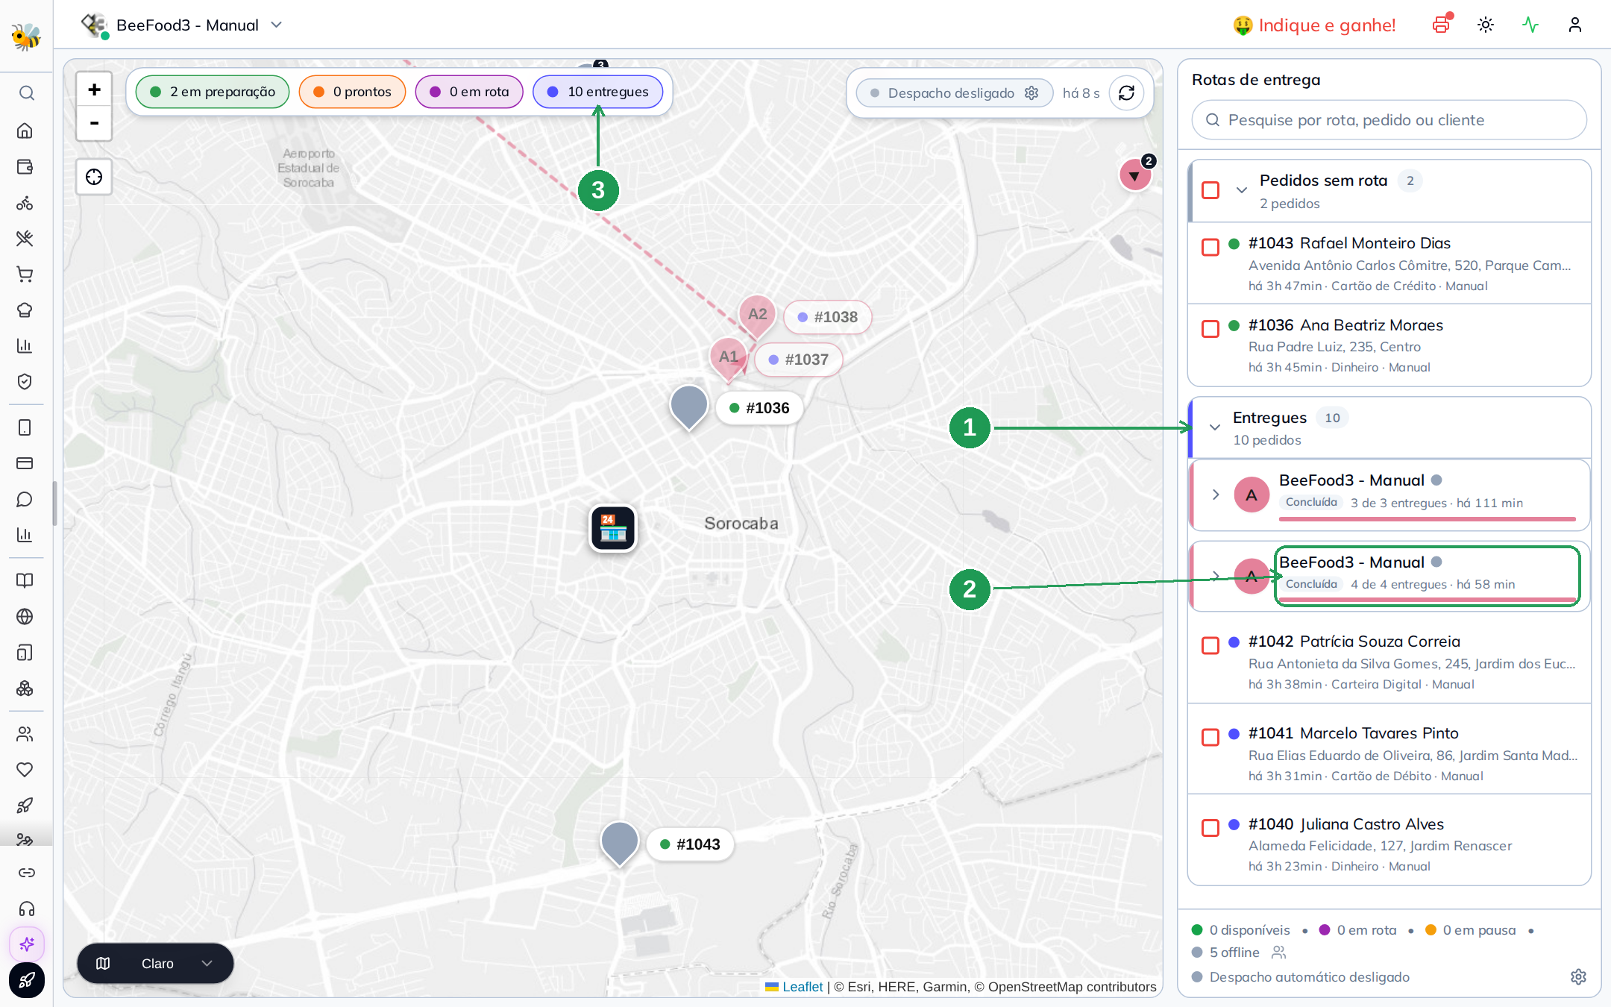Image resolution: width=1611 pixels, height=1007 pixels.
Task: Expand the map cluster marker showing 2
Action: (1135, 175)
